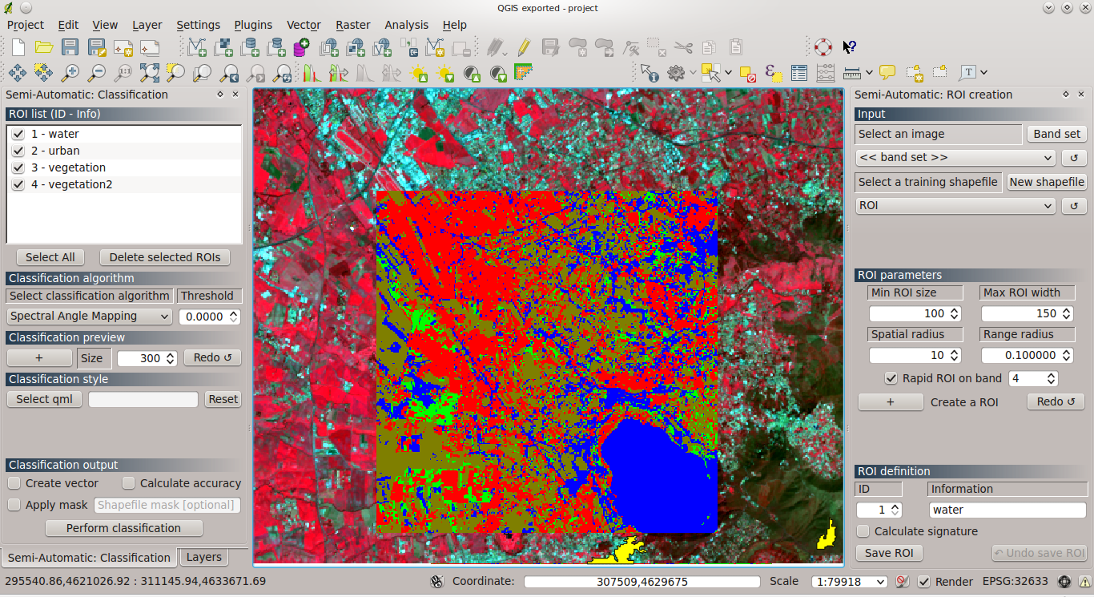Open the Raster menu
Viewport: 1094px width, 597px height.
click(x=352, y=25)
